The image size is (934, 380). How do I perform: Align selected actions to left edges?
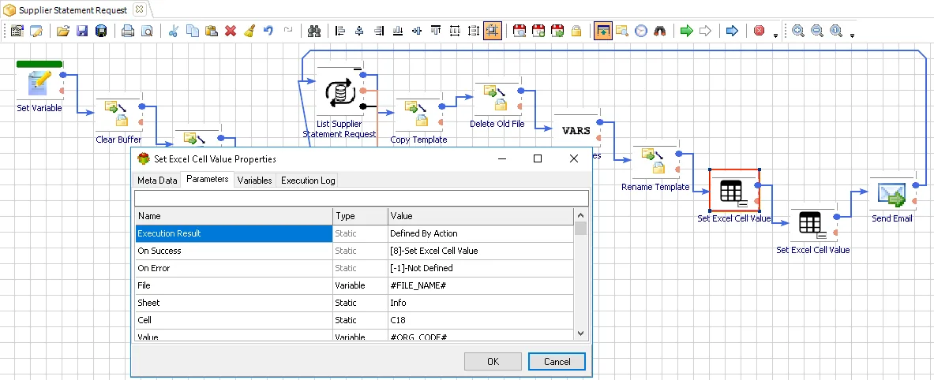(x=340, y=31)
